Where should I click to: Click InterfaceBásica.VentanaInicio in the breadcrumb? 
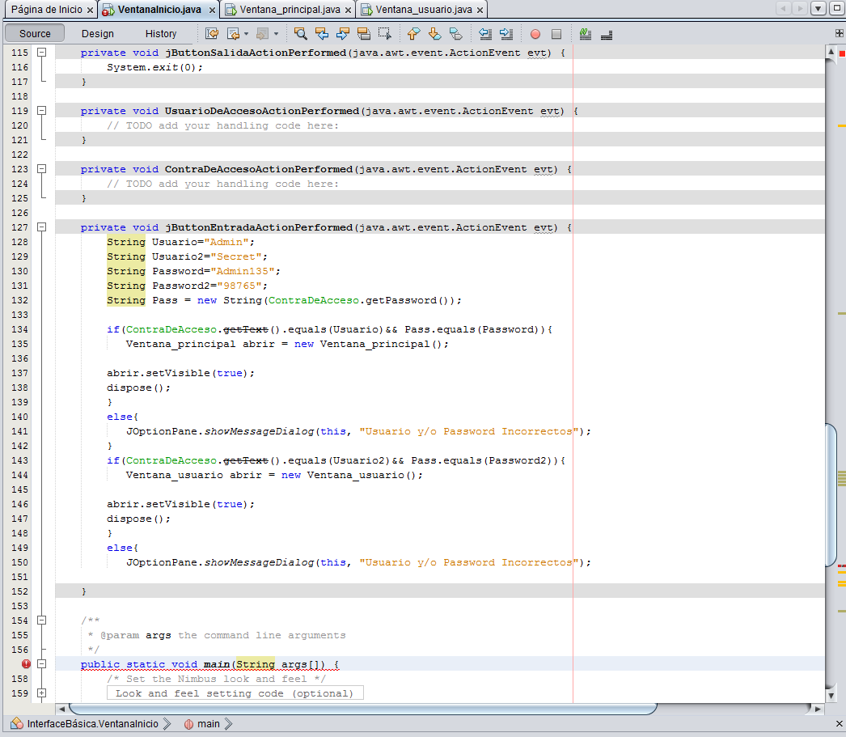93,724
